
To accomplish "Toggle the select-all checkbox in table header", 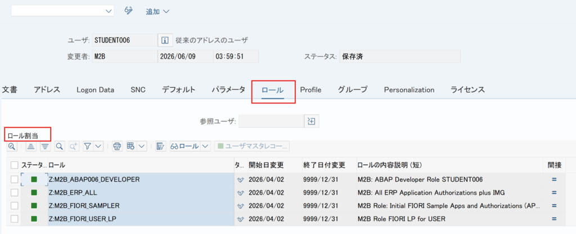I will click(14, 165).
